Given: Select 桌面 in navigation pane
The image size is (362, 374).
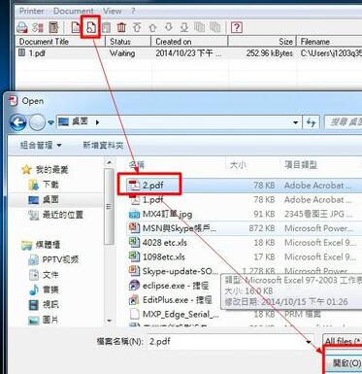Looking at the screenshot, I should click(x=44, y=199).
